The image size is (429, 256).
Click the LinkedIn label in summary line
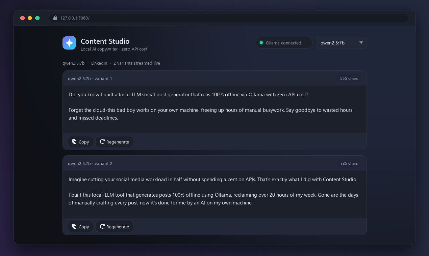pos(99,63)
